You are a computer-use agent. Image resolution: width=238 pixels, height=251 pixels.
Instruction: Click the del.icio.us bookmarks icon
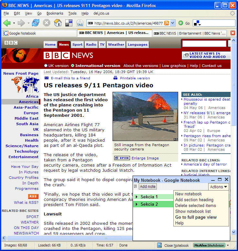pyautogui.click(x=69, y=23)
